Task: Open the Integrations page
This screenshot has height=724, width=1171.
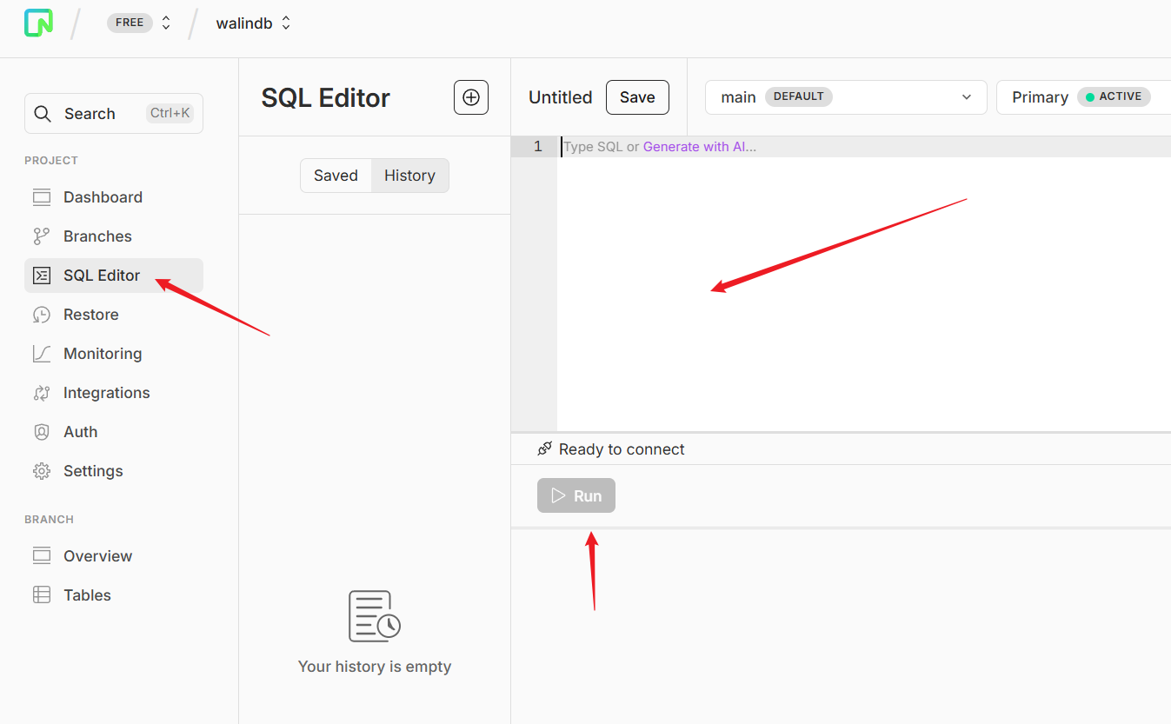Action: (105, 392)
